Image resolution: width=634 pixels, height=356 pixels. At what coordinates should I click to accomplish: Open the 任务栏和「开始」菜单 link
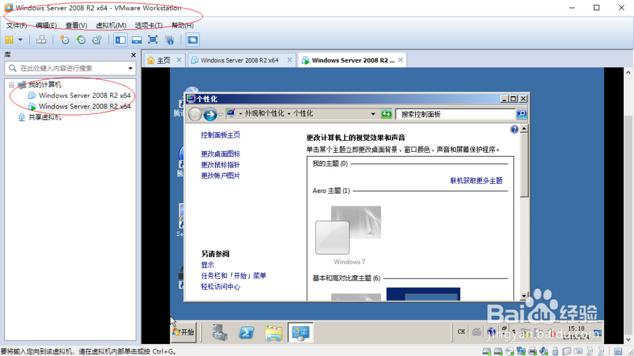tap(233, 276)
